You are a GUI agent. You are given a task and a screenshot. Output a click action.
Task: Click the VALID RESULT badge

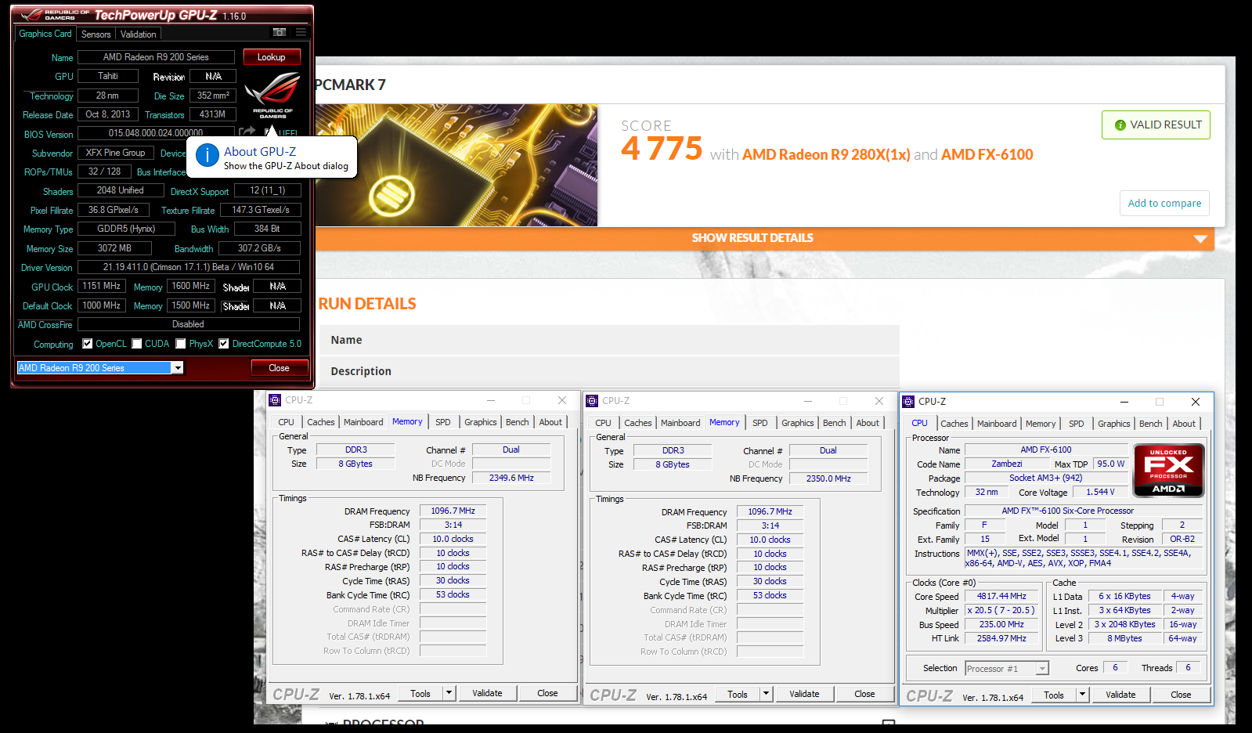tap(1156, 125)
